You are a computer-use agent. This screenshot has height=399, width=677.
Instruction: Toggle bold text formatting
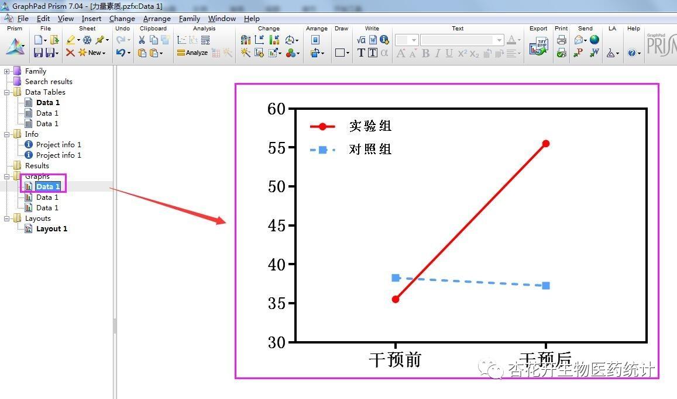coord(425,53)
